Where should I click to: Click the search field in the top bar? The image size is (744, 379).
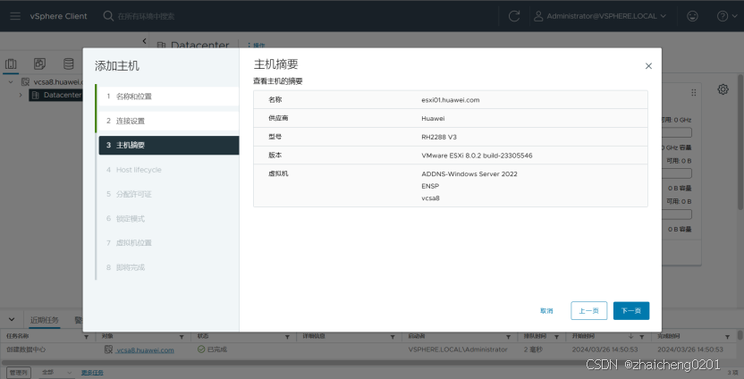[146, 16]
